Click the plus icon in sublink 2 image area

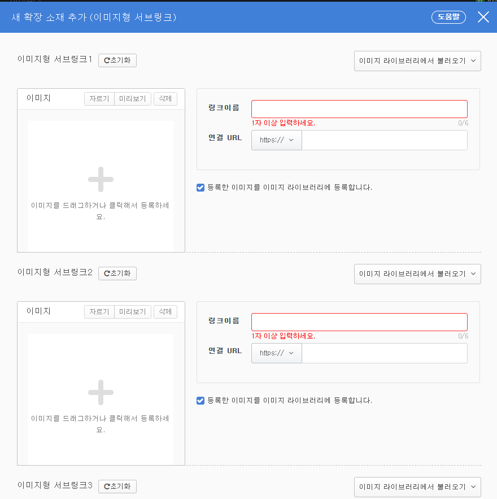(x=101, y=392)
